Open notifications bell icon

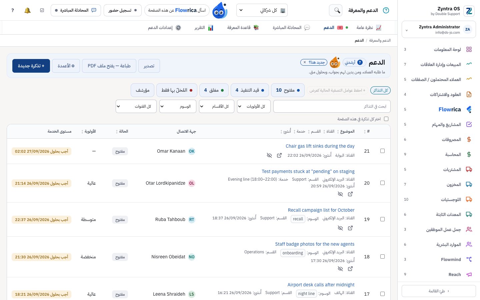[x=28, y=10]
